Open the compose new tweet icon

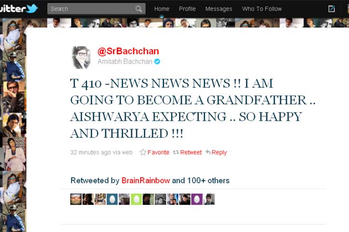[x=331, y=9]
